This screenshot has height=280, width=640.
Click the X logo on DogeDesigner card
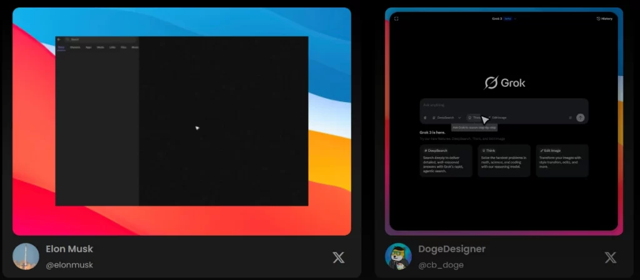(611, 257)
